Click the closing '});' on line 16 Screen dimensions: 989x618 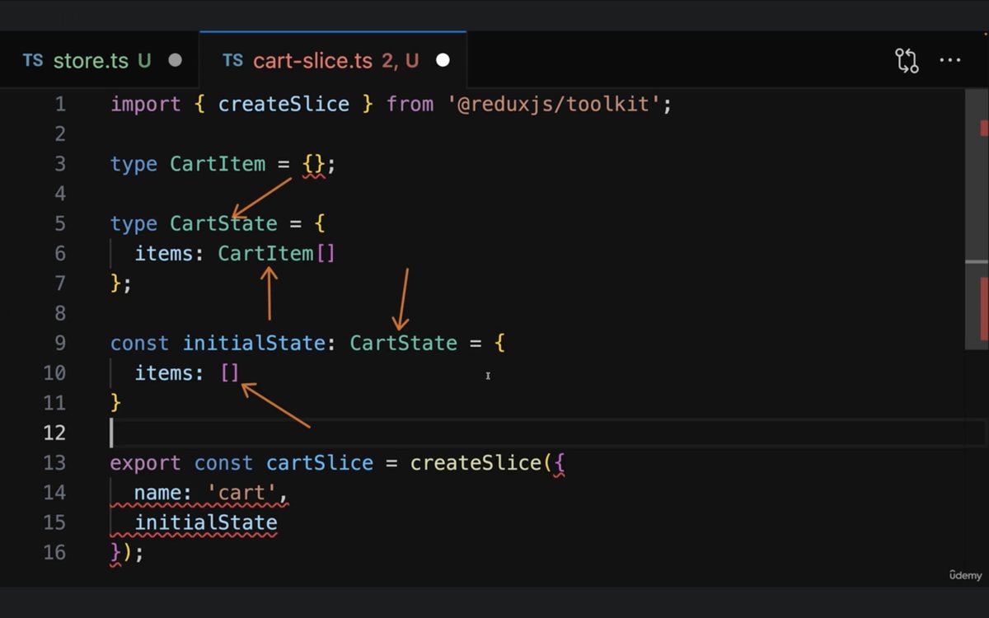click(x=127, y=551)
